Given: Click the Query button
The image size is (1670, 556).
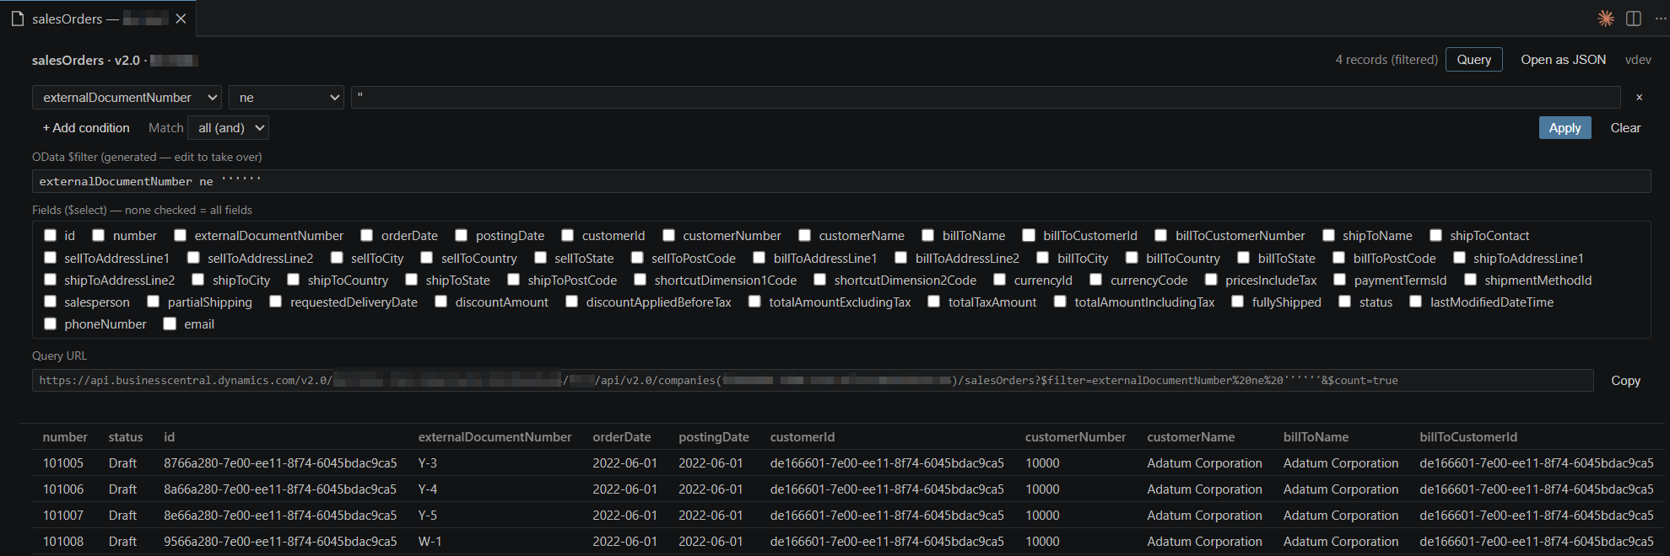Looking at the screenshot, I should [x=1473, y=60].
